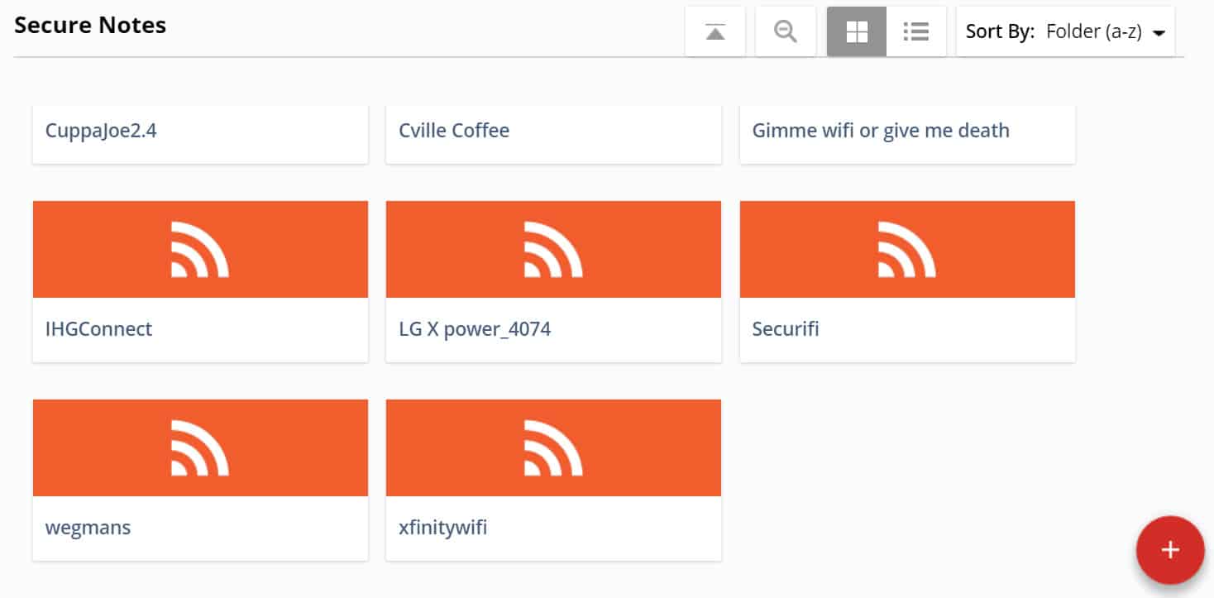This screenshot has width=1214, height=598.
Task: Click the wegmans note label
Action: (x=88, y=528)
